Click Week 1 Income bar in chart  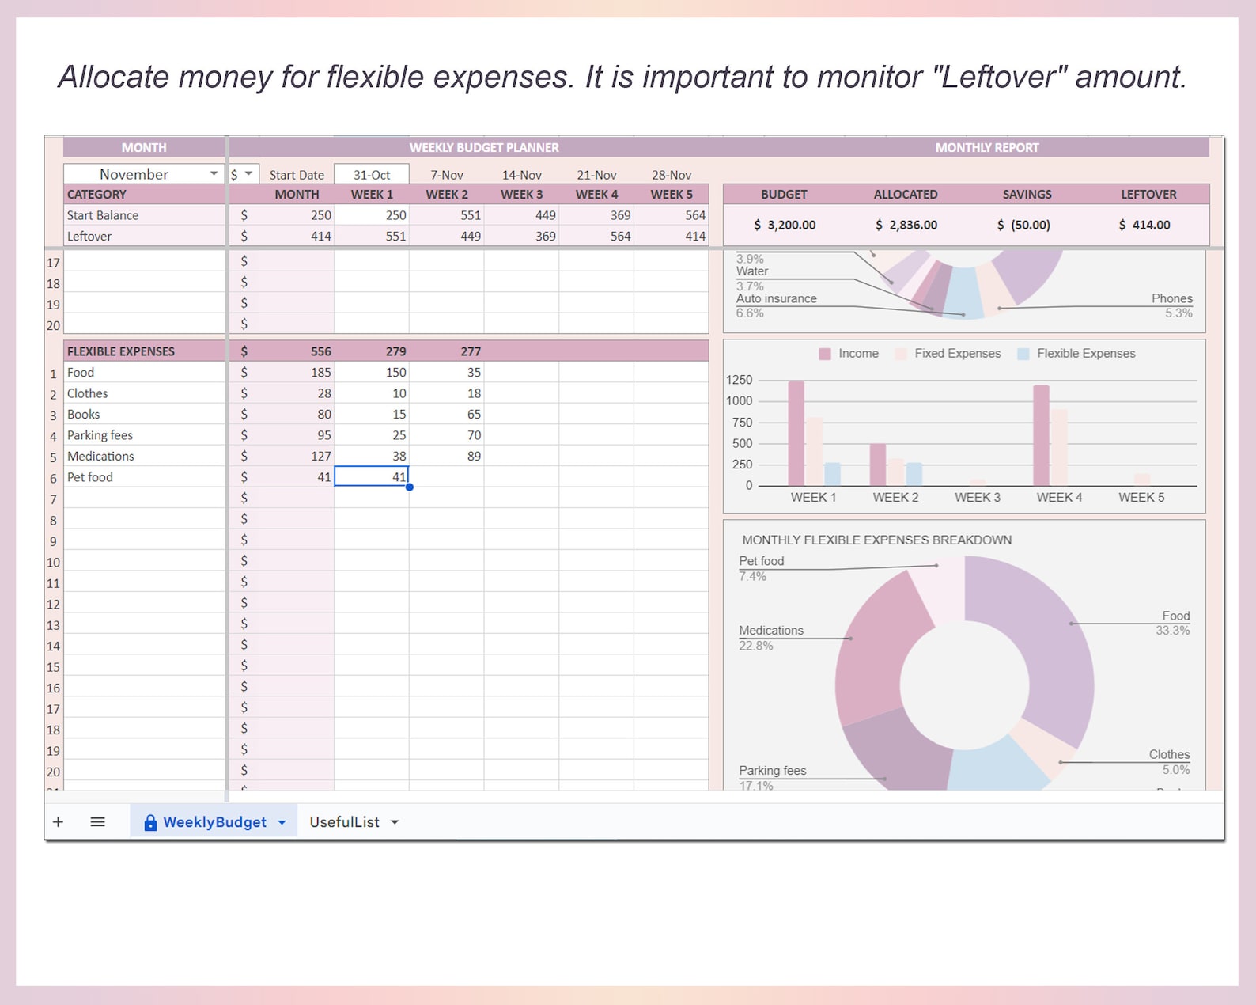tap(796, 434)
